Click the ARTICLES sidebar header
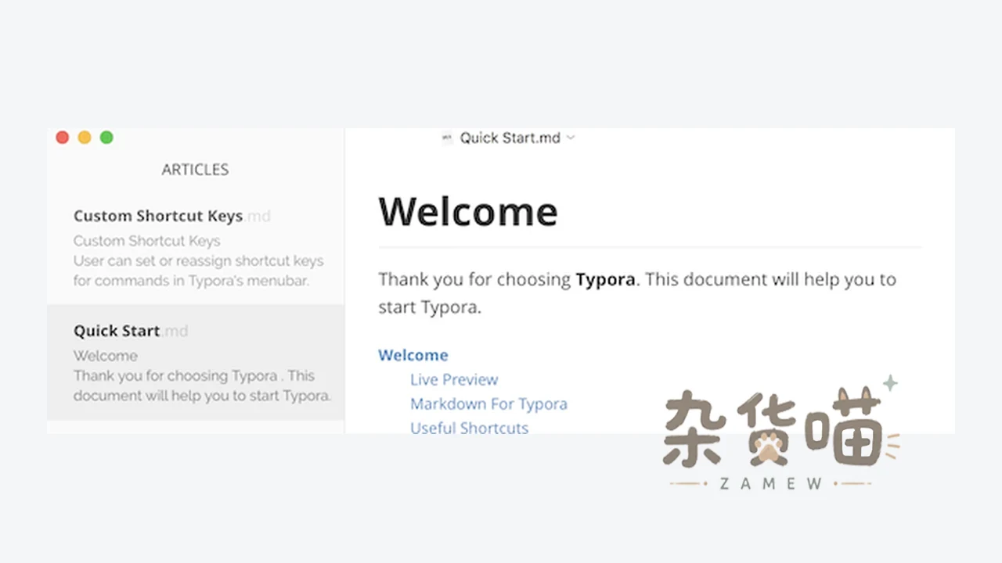Image resolution: width=1002 pixels, height=563 pixels. click(195, 170)
